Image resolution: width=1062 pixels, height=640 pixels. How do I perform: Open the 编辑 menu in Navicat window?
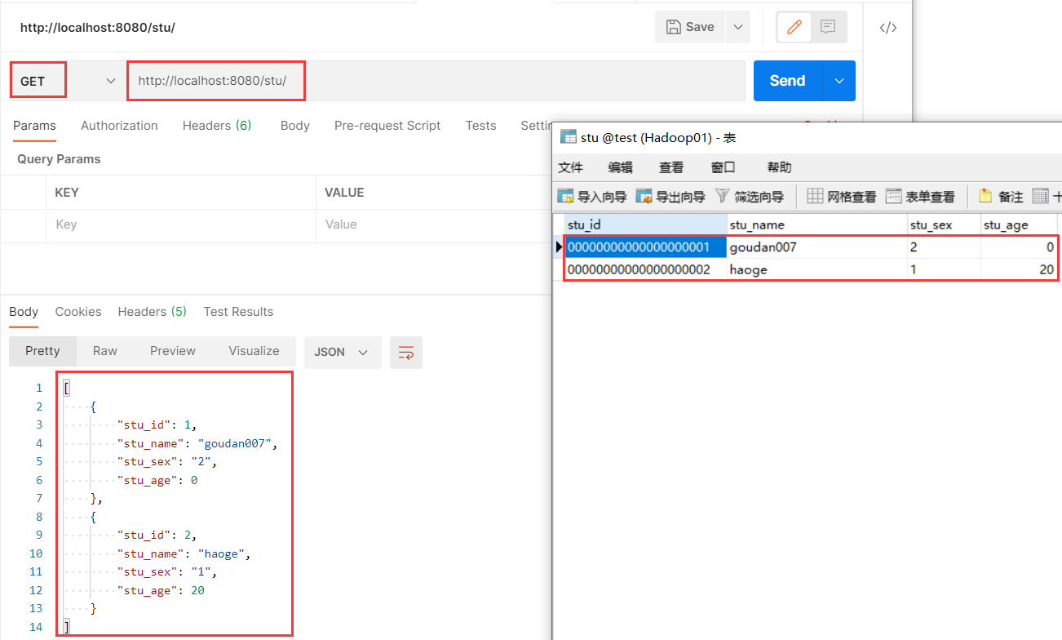[621, 167]
